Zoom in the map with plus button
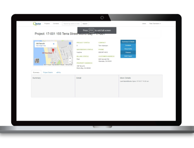Viewport: 194px width, 148px height. pyautogui.click(x=70, y=58)
